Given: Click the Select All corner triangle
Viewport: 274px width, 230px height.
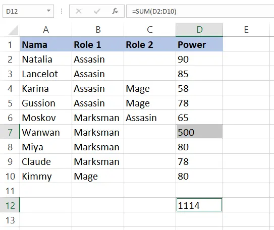Looking at the screenshot, I should pos(13,30).
